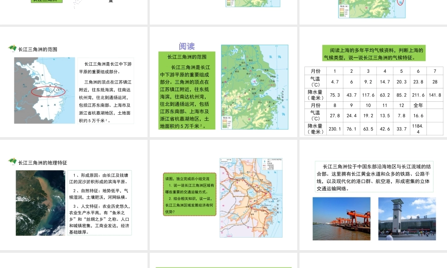Click the green box titled 长江三角洲的范围
447x268 pixels.
[187, 91]
